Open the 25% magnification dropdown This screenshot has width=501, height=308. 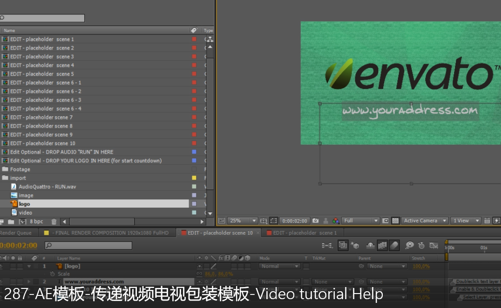point(243,221)
